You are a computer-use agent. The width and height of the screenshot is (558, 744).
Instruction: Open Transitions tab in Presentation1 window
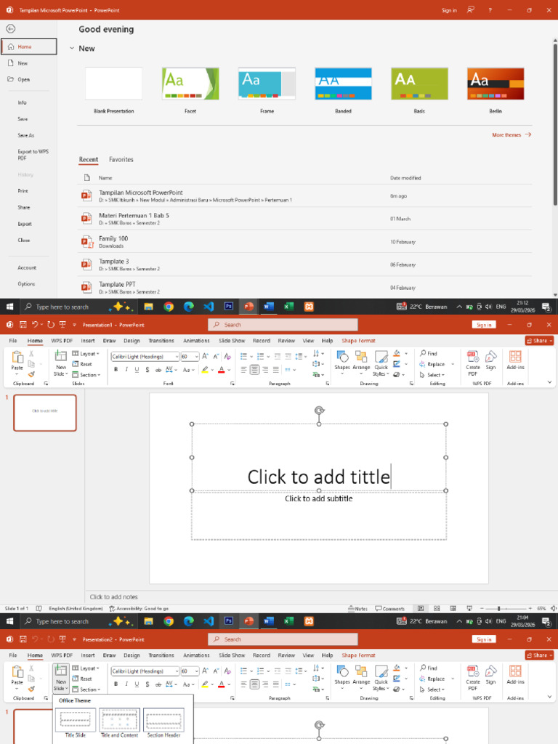coord(161,341)
